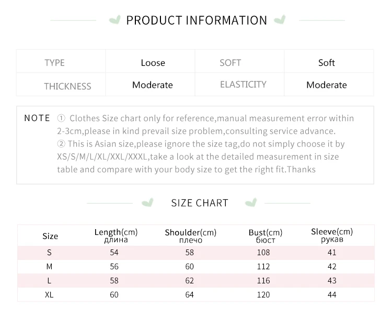
Task: Click the NOTE label
Action: [37, 118]
